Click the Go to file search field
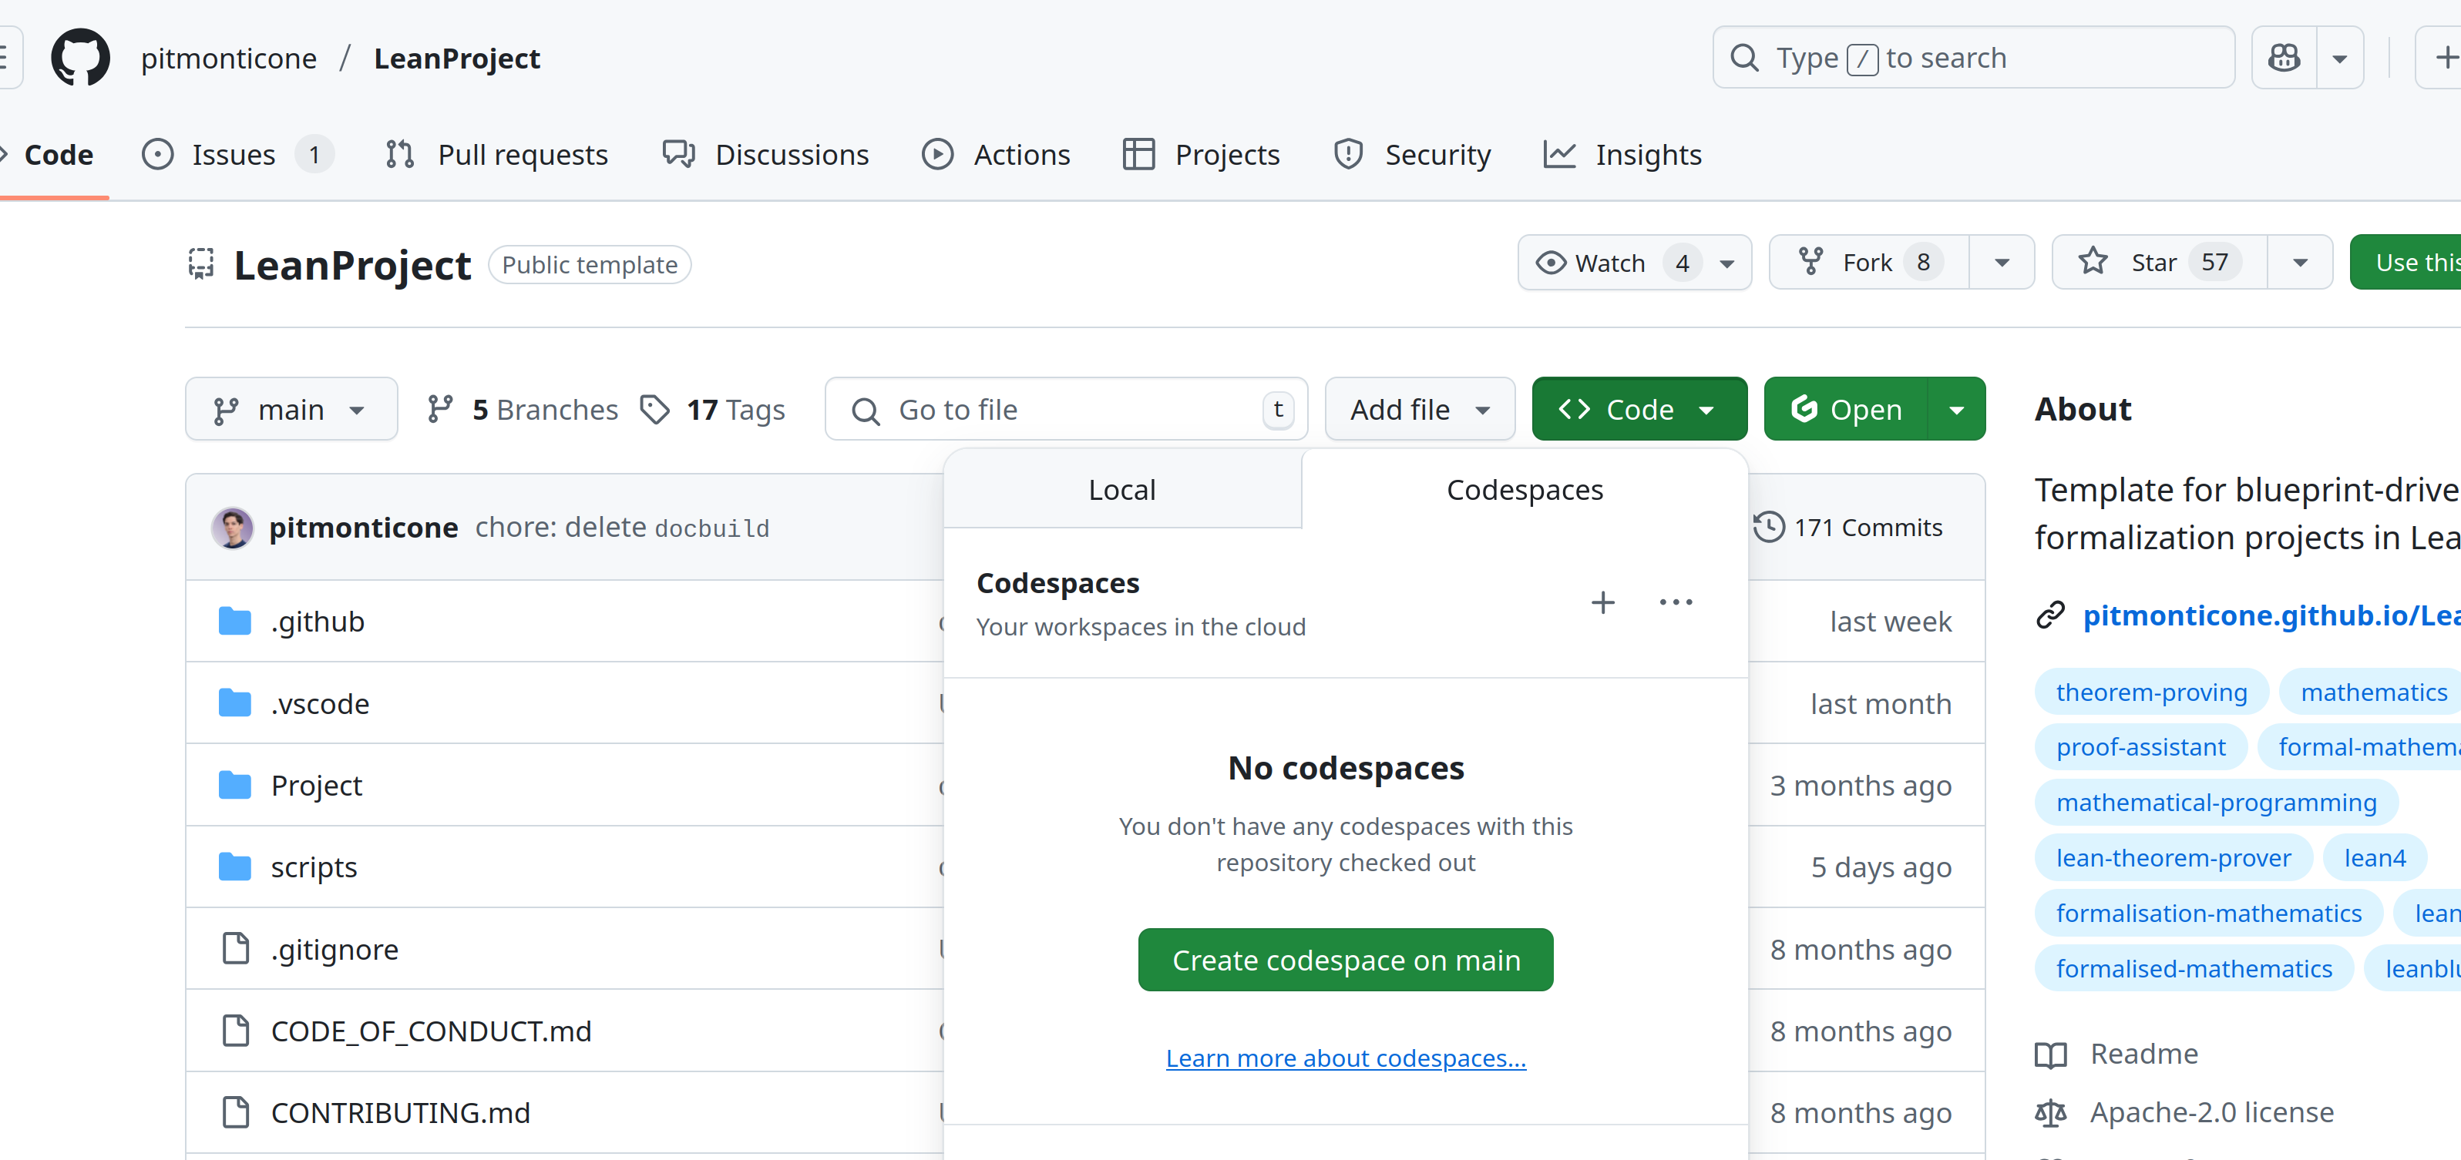Image resolution: width=2461 pixels, height=1160 pixels. 1065,410
